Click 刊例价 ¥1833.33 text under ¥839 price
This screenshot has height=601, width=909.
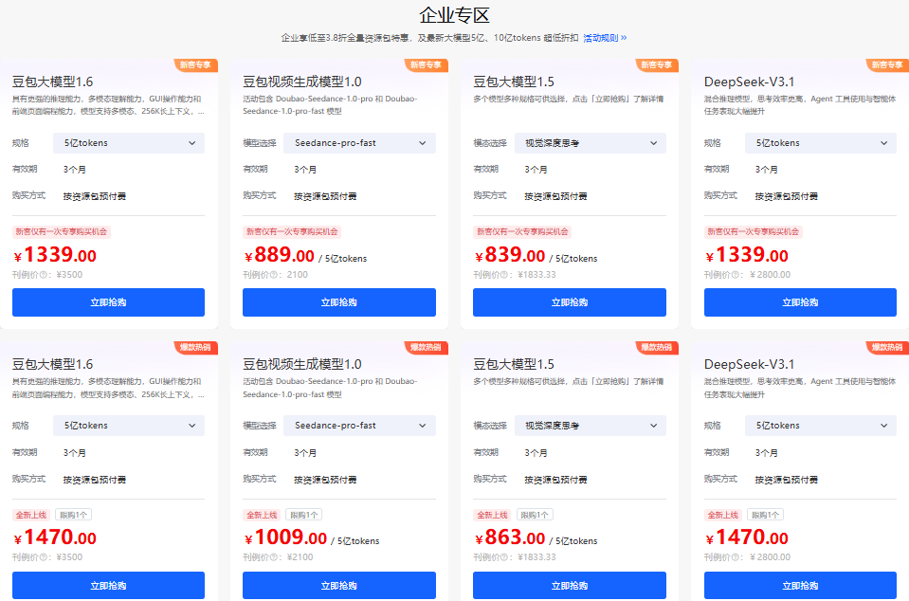click(x=514, y=275)
